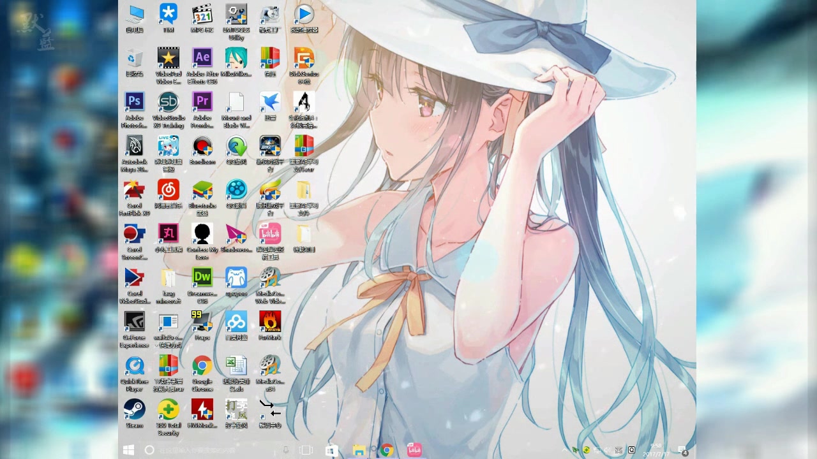Open Adobe Photoshop
Screen dimensions: 817x459
134,102
